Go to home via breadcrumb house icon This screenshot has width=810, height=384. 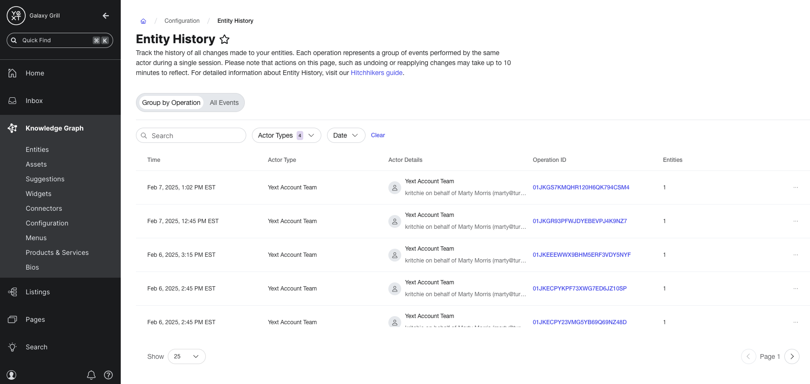[143, 21]
